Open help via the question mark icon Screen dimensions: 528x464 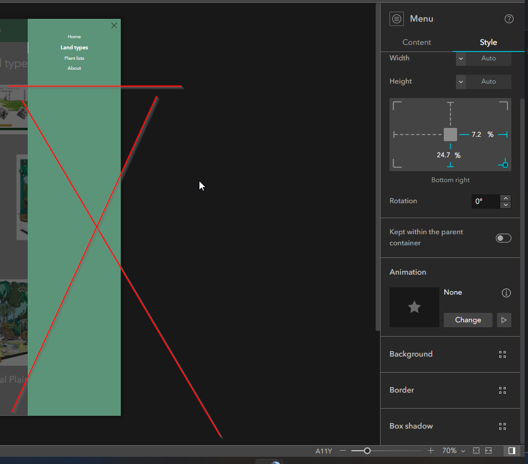point(509,18)
